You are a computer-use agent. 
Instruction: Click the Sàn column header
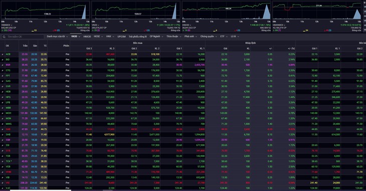pos(35,46)
